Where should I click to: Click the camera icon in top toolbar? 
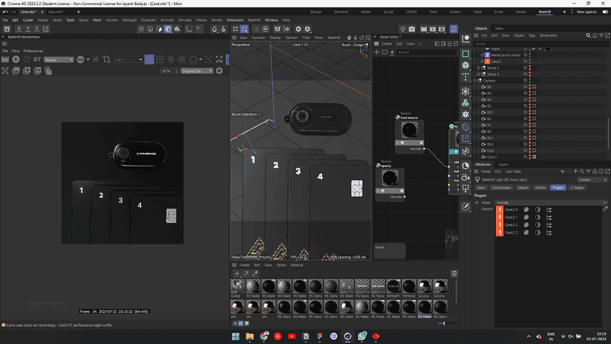point(412,29)
